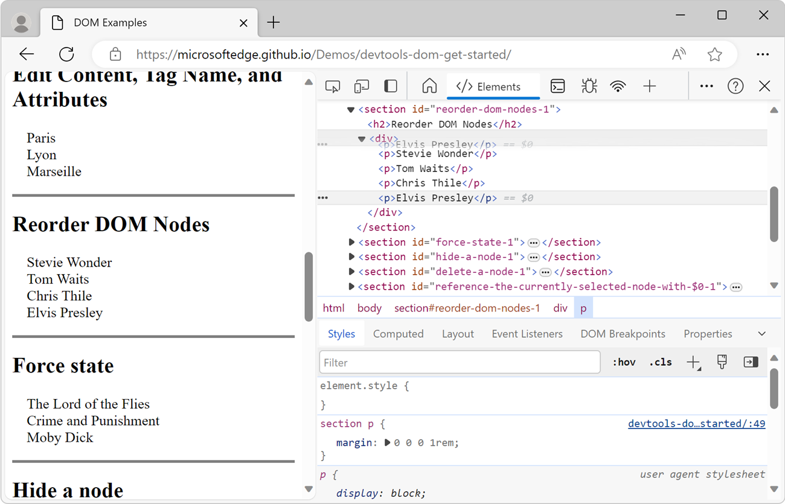Switch to the Computed tab
The height and width of the screenshot is (504, 785).
pos(398,333)
